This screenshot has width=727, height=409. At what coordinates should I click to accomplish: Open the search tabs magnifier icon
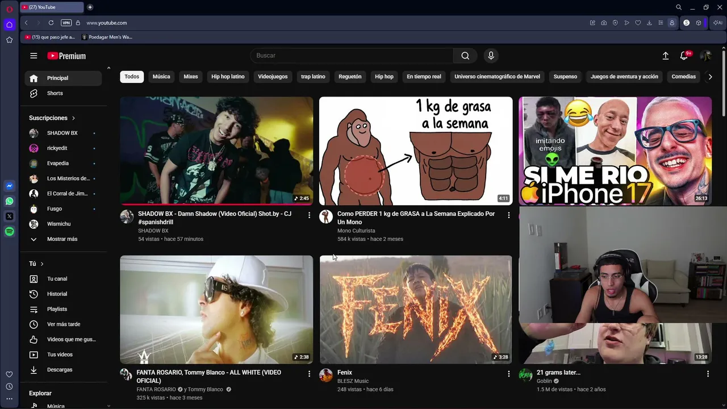(679, 7)
